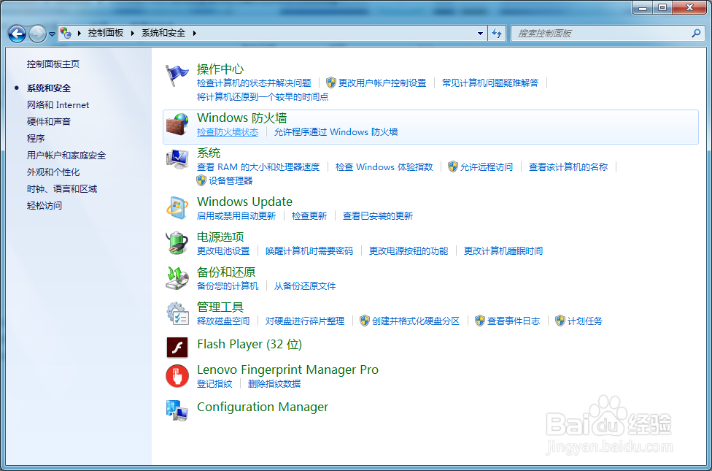Screen dimensions: 712x471
Task: Click the Configuration Manager icon
Action: (x=177, y=410)
